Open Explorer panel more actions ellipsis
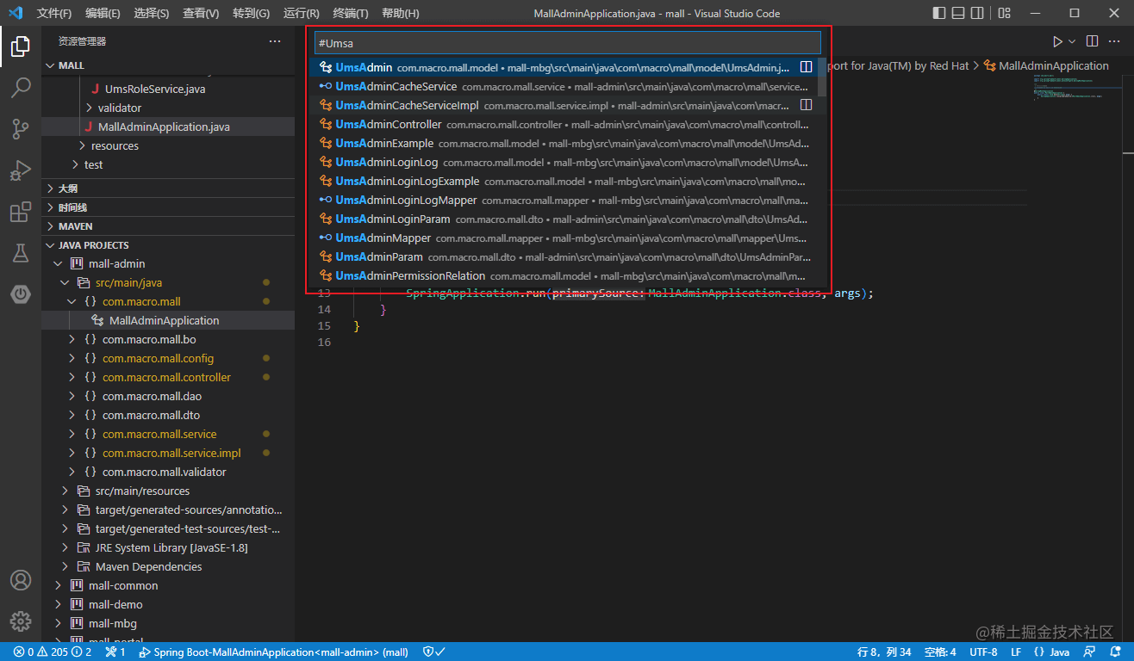The image size is (1134, 661). 275,41
